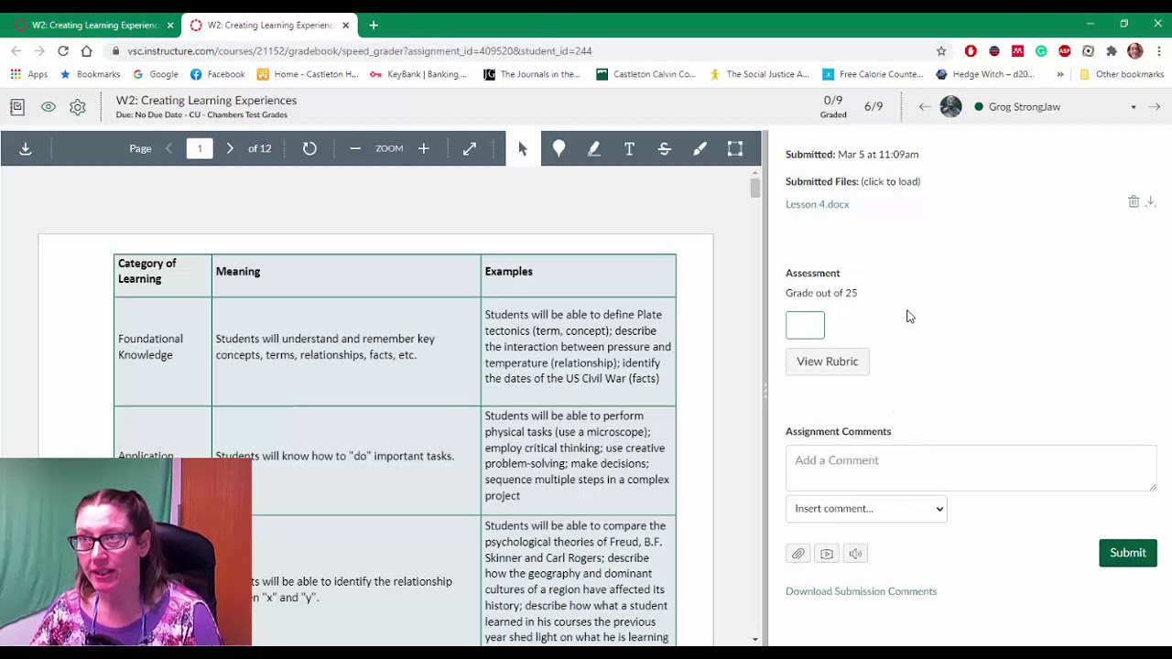The height and width of the screenshot is (659, 1172).
Task: Close the active W2 browser tab
Action: pyautogui.click(x=345, y=25)
